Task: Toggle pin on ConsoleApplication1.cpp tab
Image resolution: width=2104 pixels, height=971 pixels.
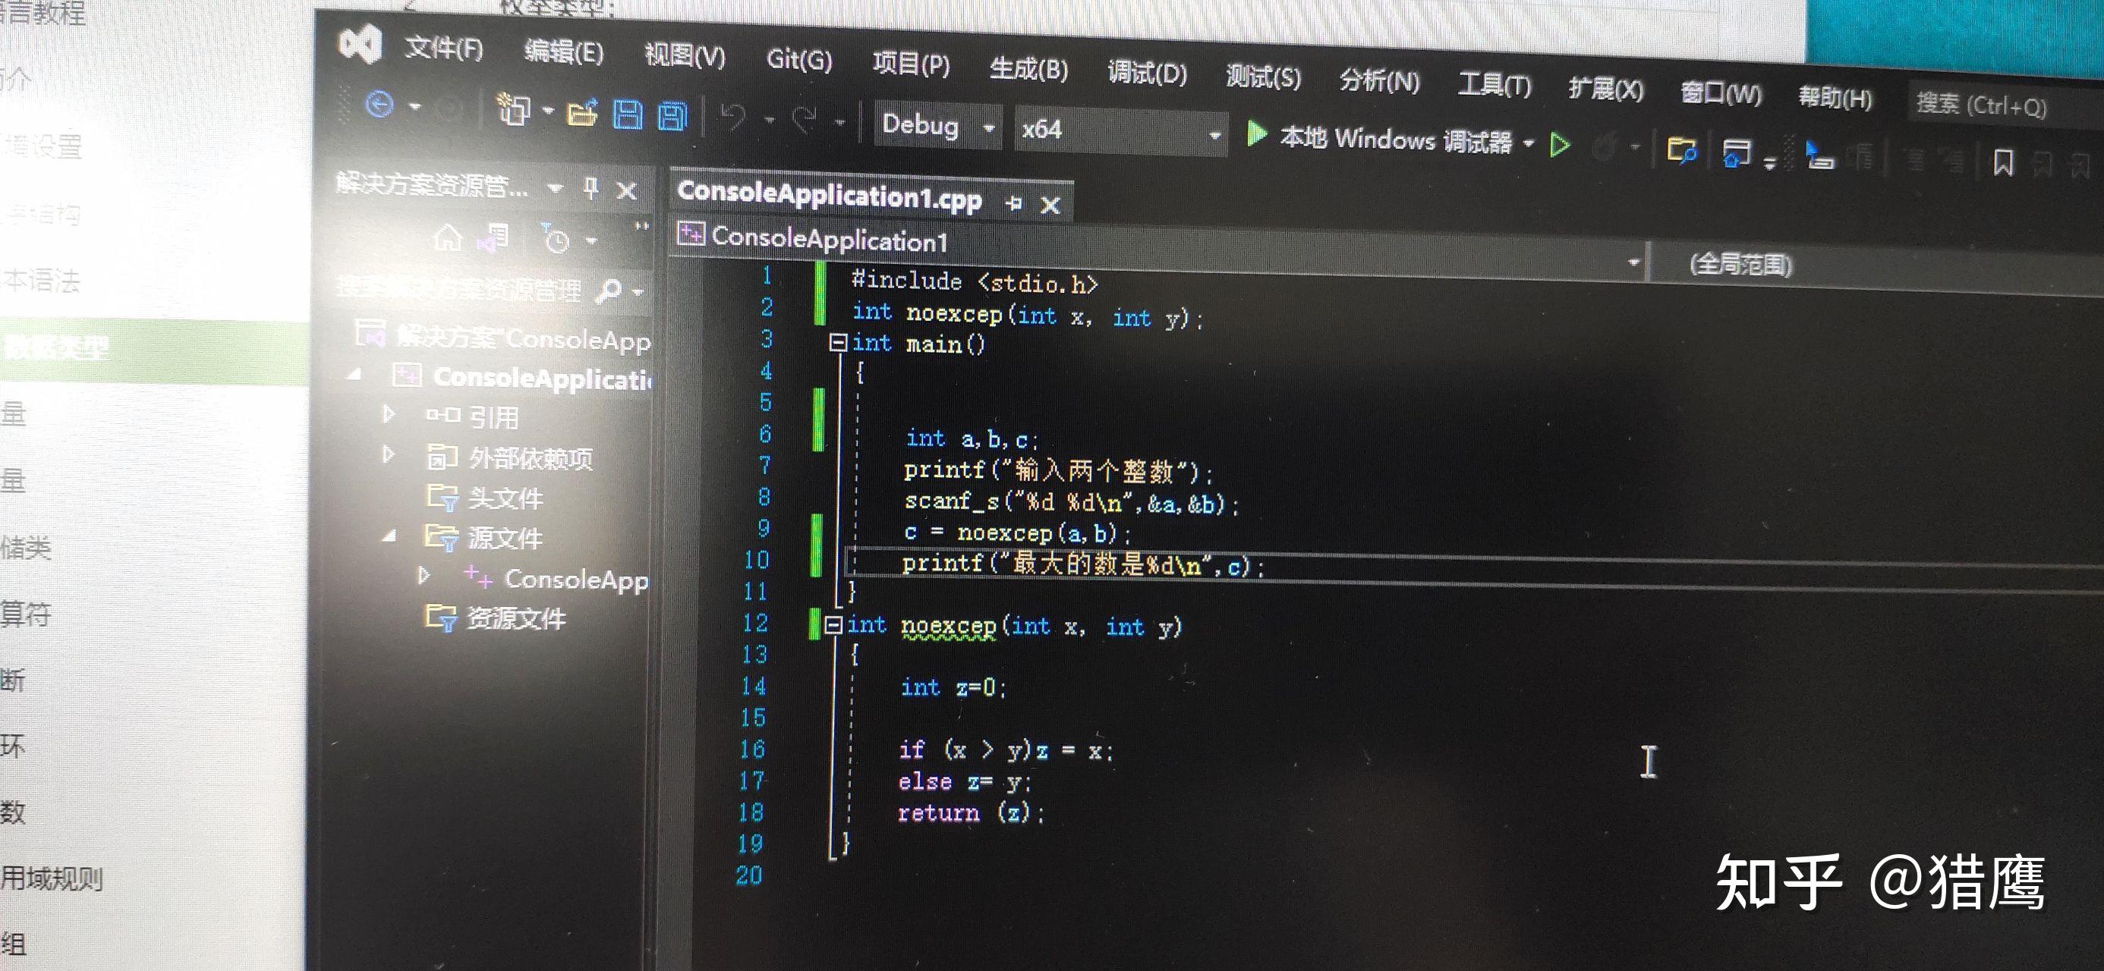Action: [1014, 203]
